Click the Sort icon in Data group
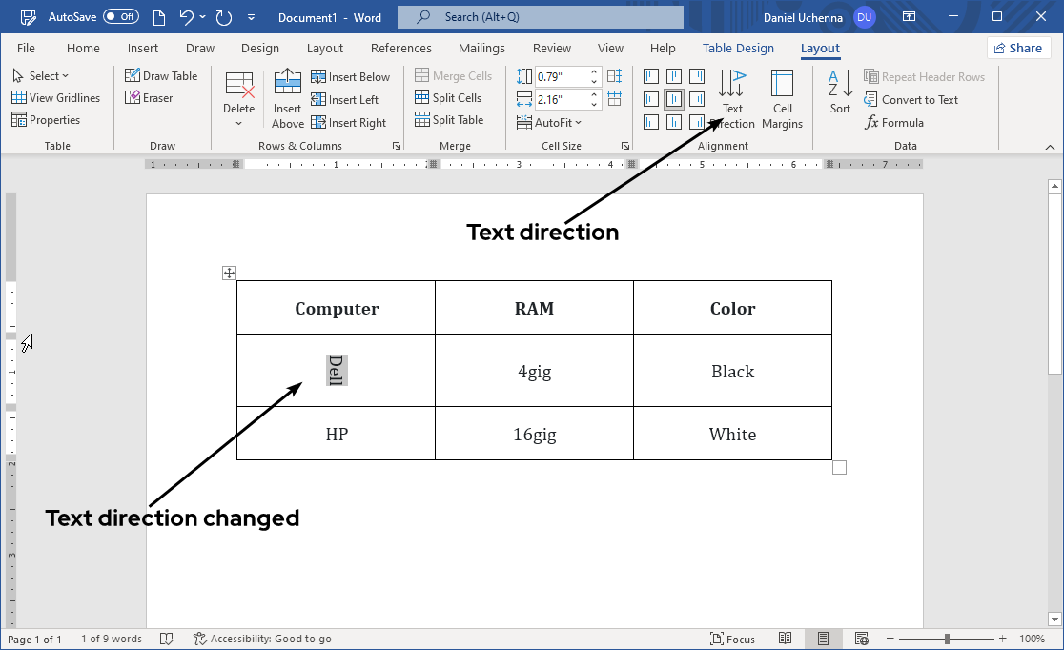 (838, 91)
